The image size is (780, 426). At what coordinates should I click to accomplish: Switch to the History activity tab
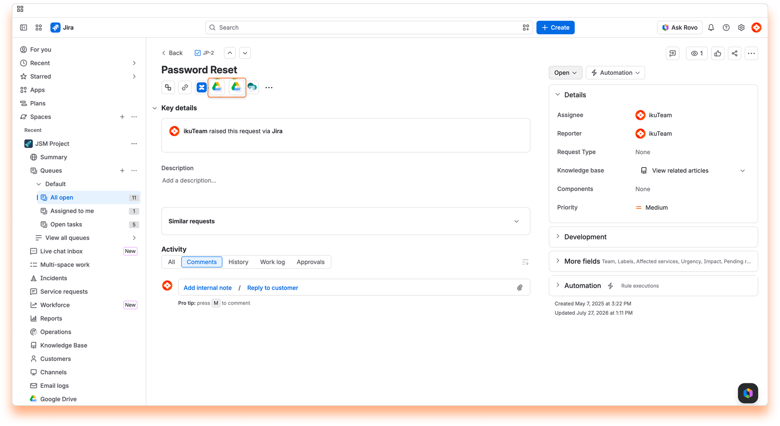(238, 262)
